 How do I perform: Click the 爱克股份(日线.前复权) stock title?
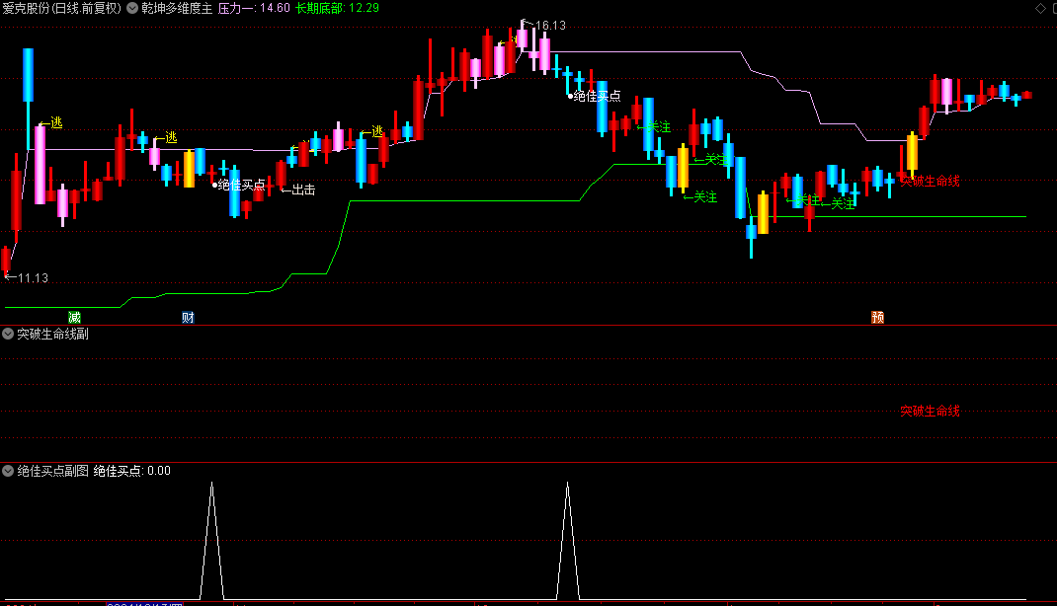[x=61, y=8]
